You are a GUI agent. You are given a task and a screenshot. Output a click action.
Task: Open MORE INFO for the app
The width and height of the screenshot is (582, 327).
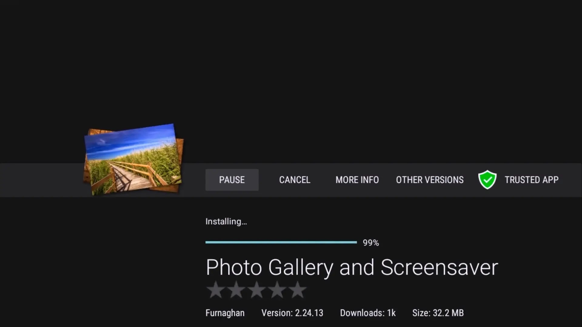[357, 180]
